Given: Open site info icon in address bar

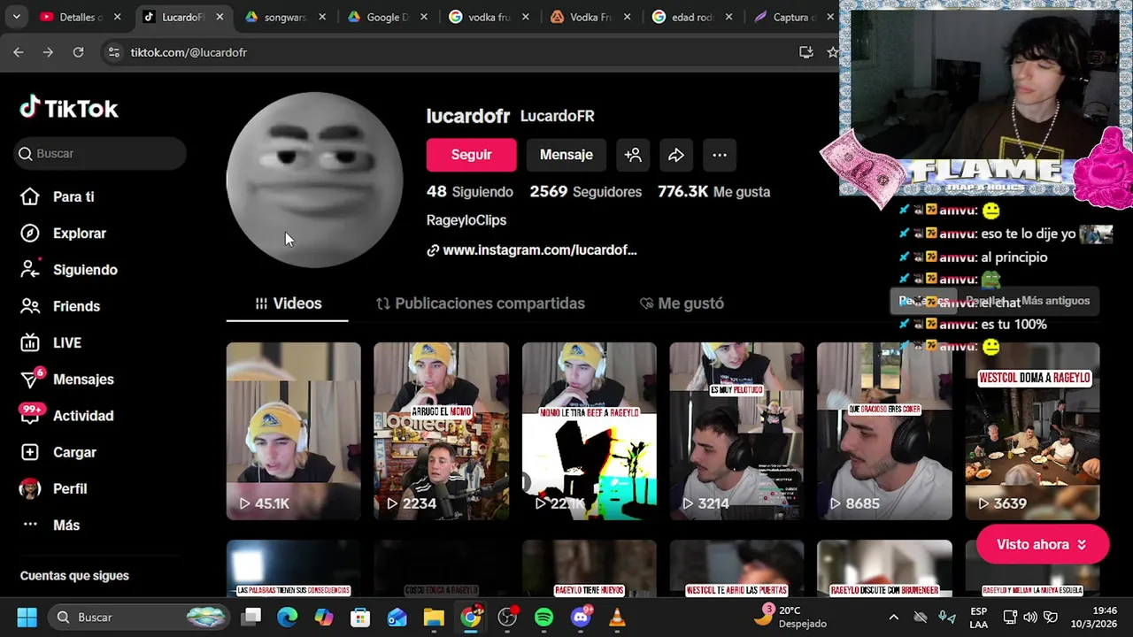Looking at the screenshot, I should [113, 52].
